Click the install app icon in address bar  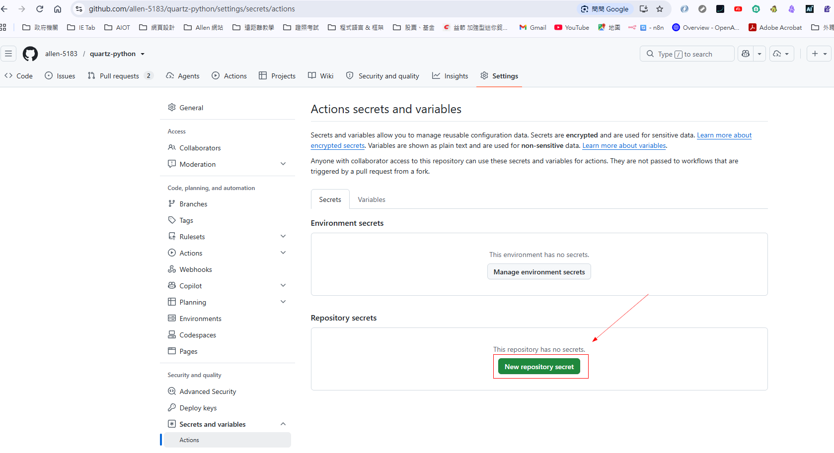tap(644, 9)
